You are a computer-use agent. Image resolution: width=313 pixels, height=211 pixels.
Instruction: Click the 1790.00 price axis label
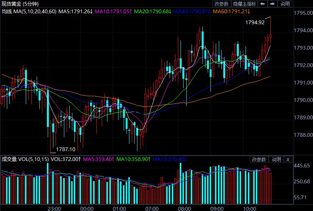click(303, 100)
